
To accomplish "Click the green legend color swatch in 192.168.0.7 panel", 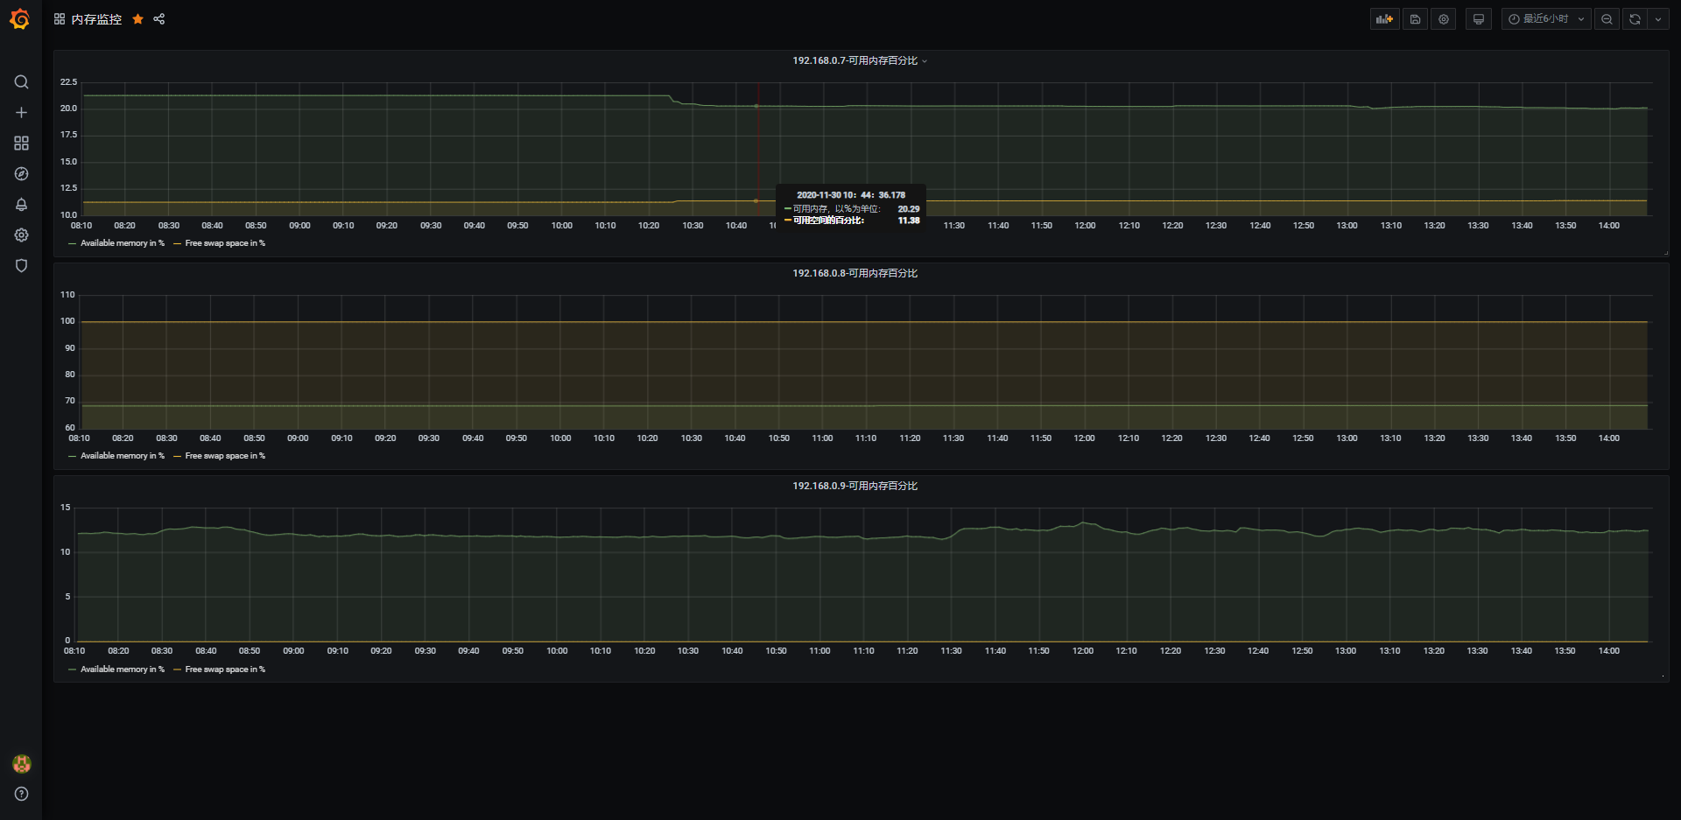I will [72, 243].
